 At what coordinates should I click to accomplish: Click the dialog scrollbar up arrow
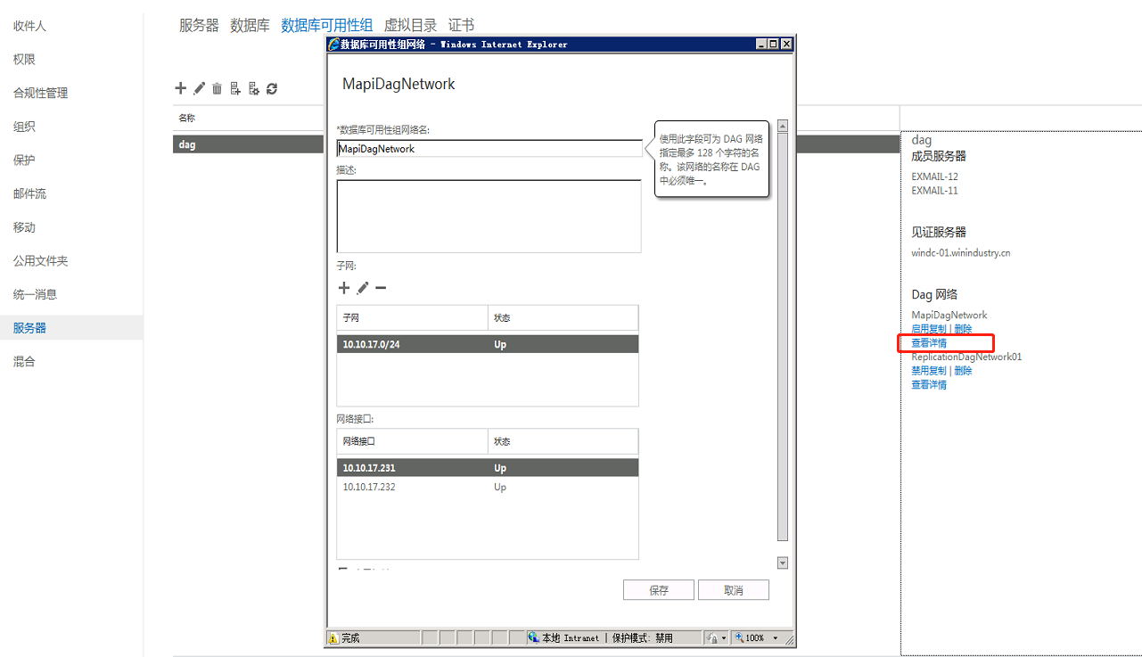(x=783, y=126)
